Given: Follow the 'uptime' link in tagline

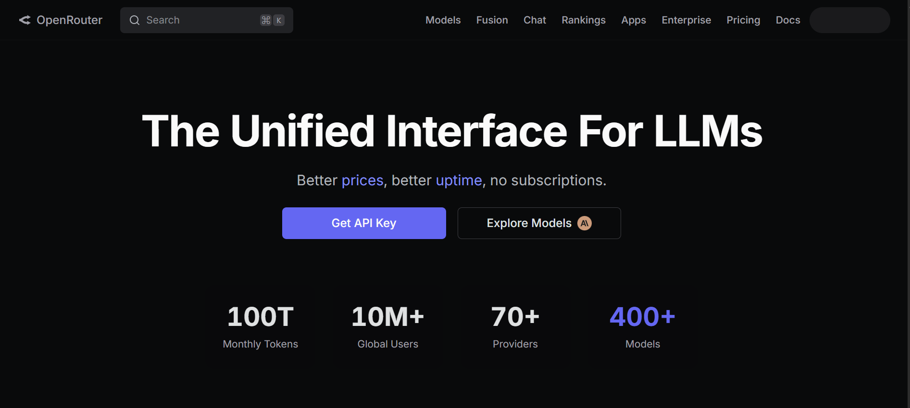Looking at the screenshot, I should tap(459, 180).
